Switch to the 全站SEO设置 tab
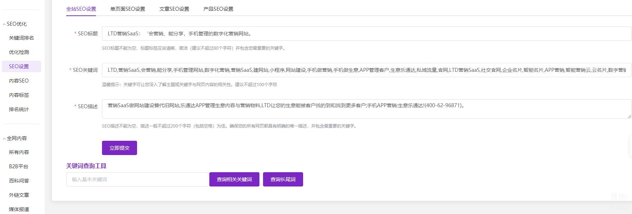Image resolution: width=632 pixels, height=214 pixels. click(x=81, y=9)
